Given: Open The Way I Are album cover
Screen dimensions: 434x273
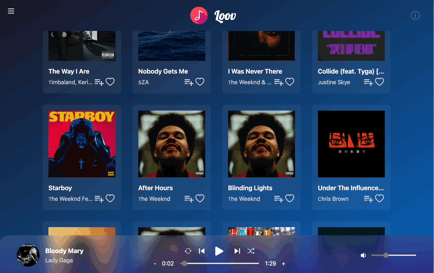Looking at the screenshot, I should [x=82, y=46].
